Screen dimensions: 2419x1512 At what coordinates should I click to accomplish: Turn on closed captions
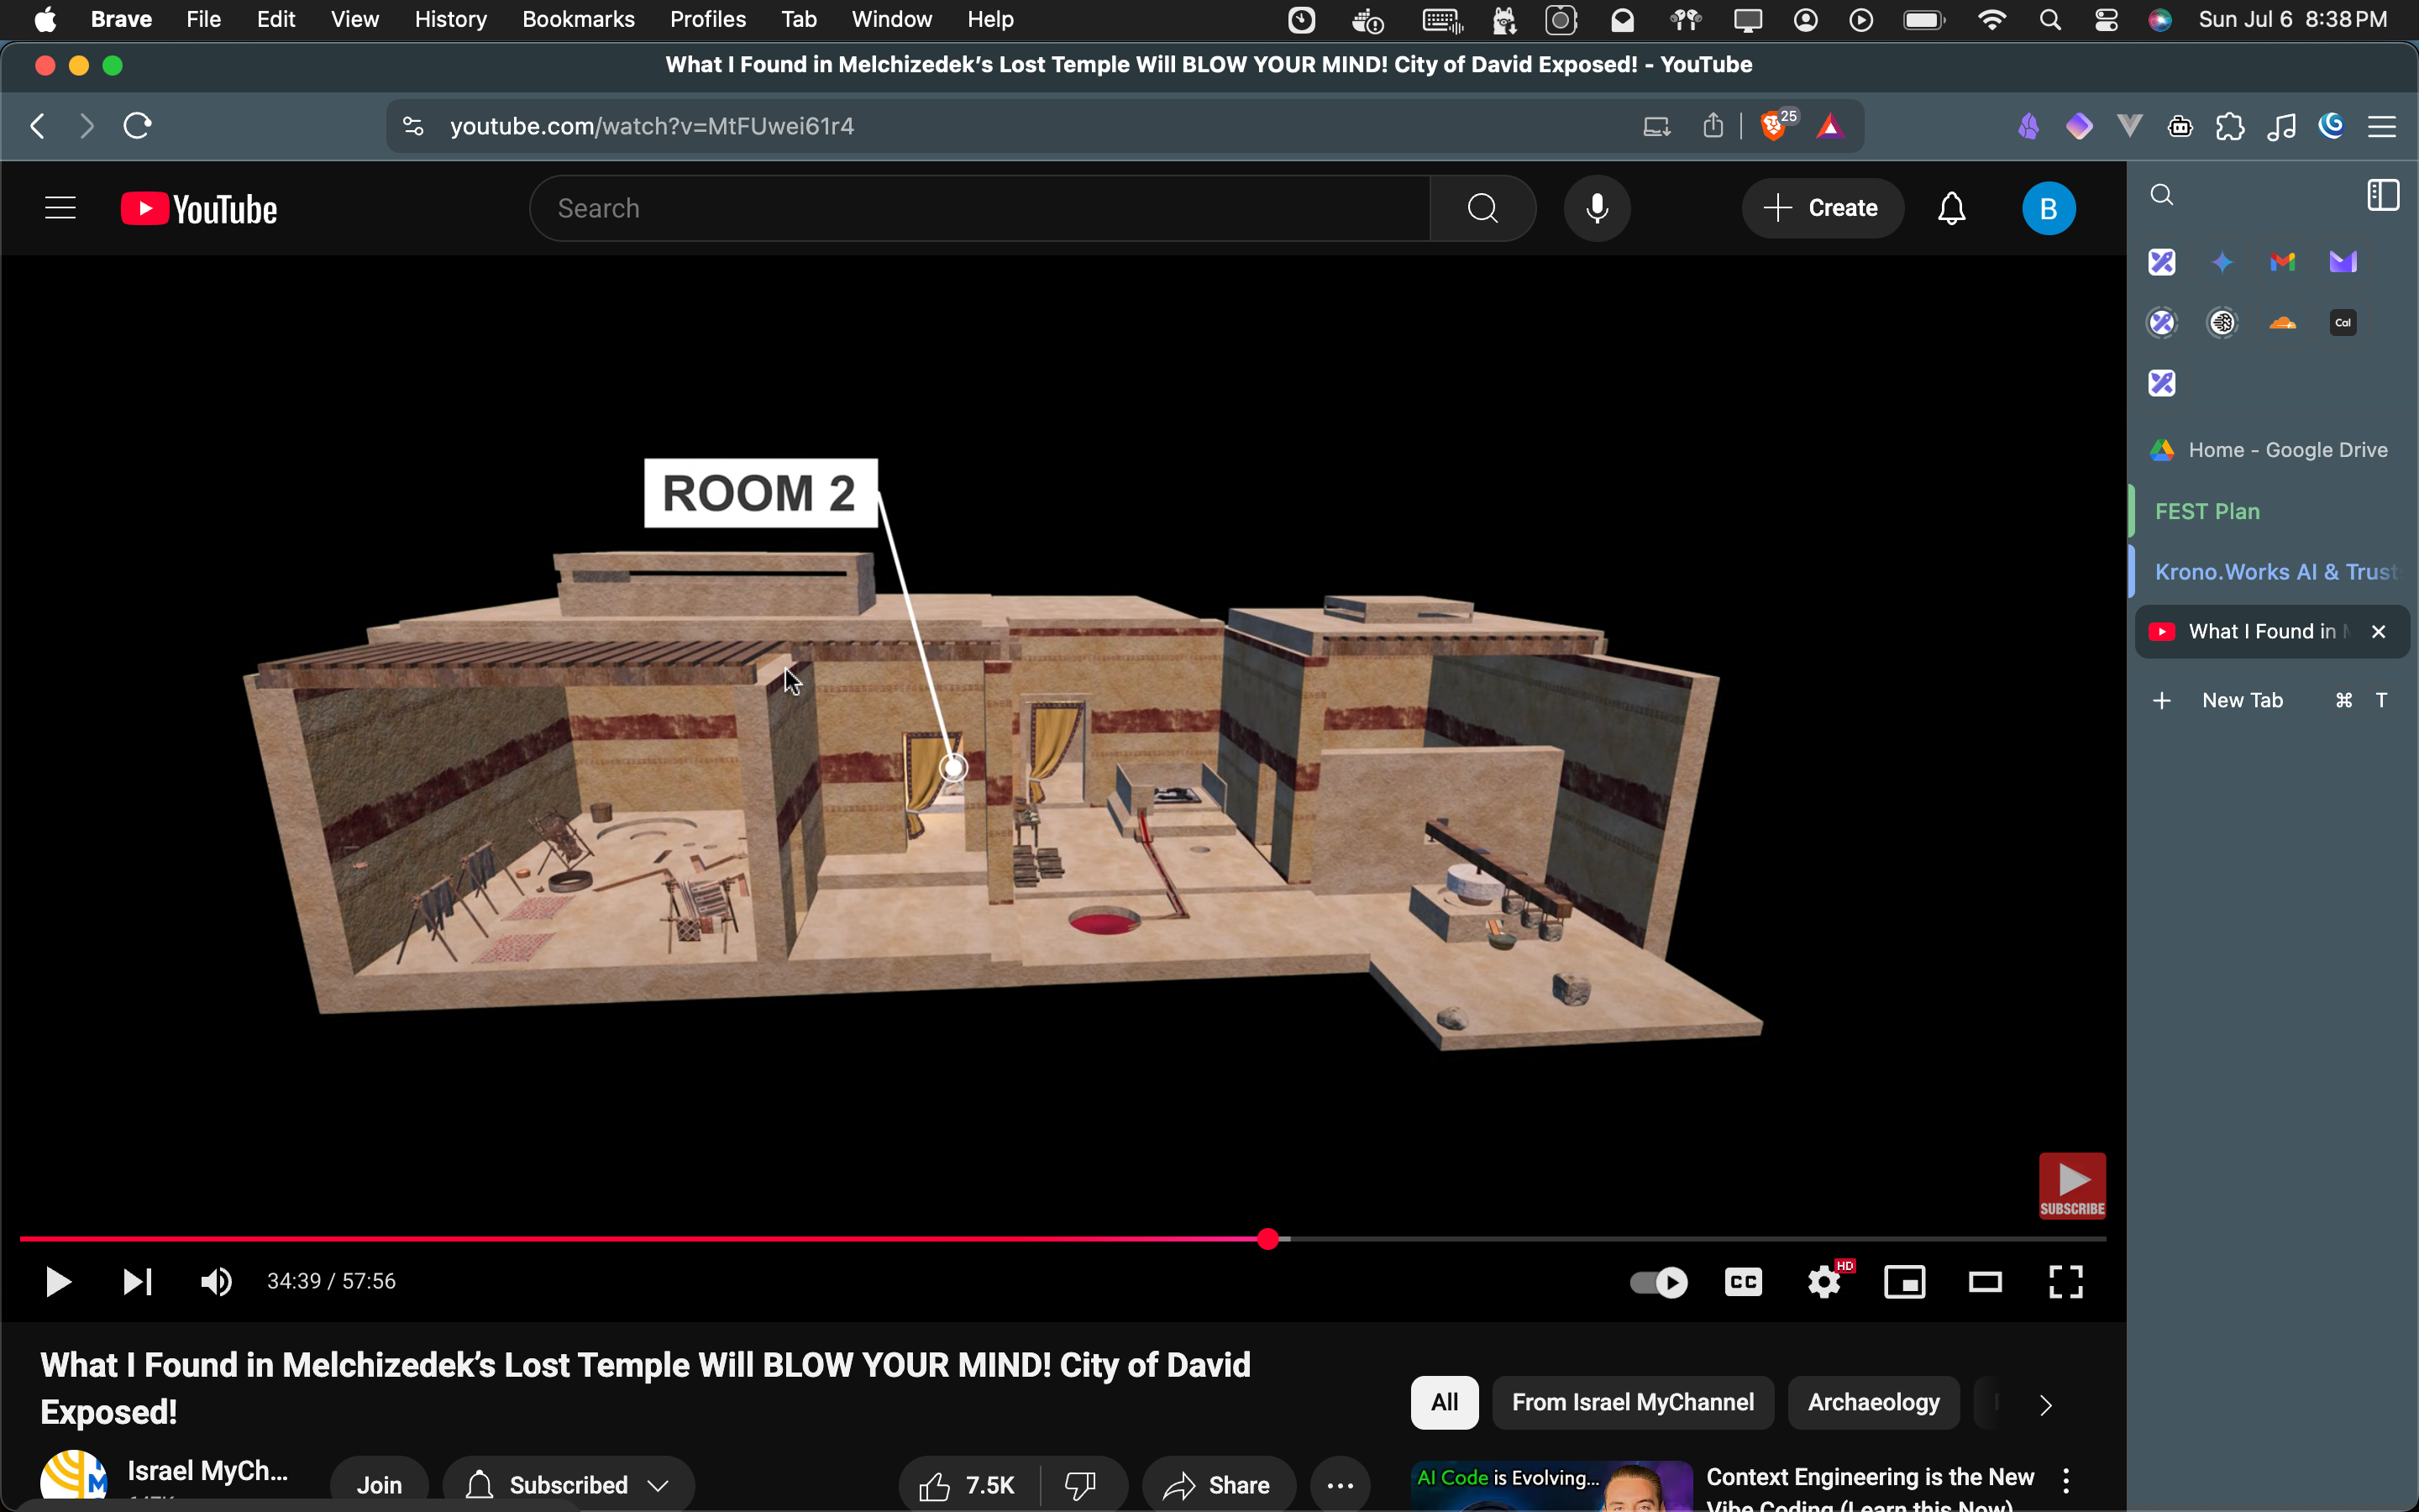(1744, 1282)
